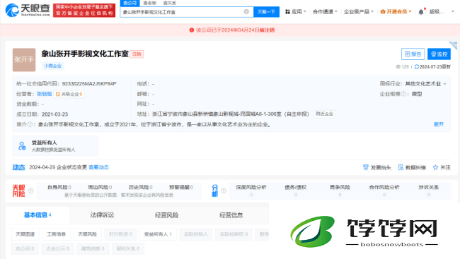Expand the company 简介 with 展开
Image resolution: width=460 pixels, height=259 pixels.
coord(439,124)
